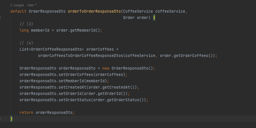Click the getOrderId() call
This screenshot has height=128, width=256.
click(x=111, y=94)
